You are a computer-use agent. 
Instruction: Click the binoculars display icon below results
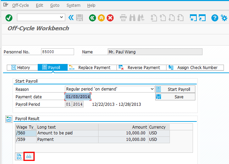click(x=29, y=157)
